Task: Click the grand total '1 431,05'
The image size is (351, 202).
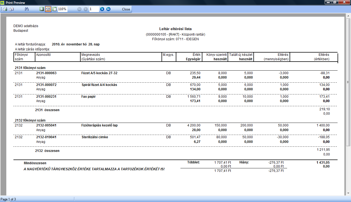Action: point(323,162)
